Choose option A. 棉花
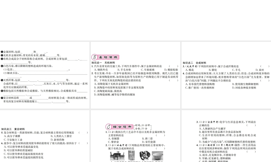The width and height of the screenshot is (271, 162). pyautogui.click(x=190, y=70)
